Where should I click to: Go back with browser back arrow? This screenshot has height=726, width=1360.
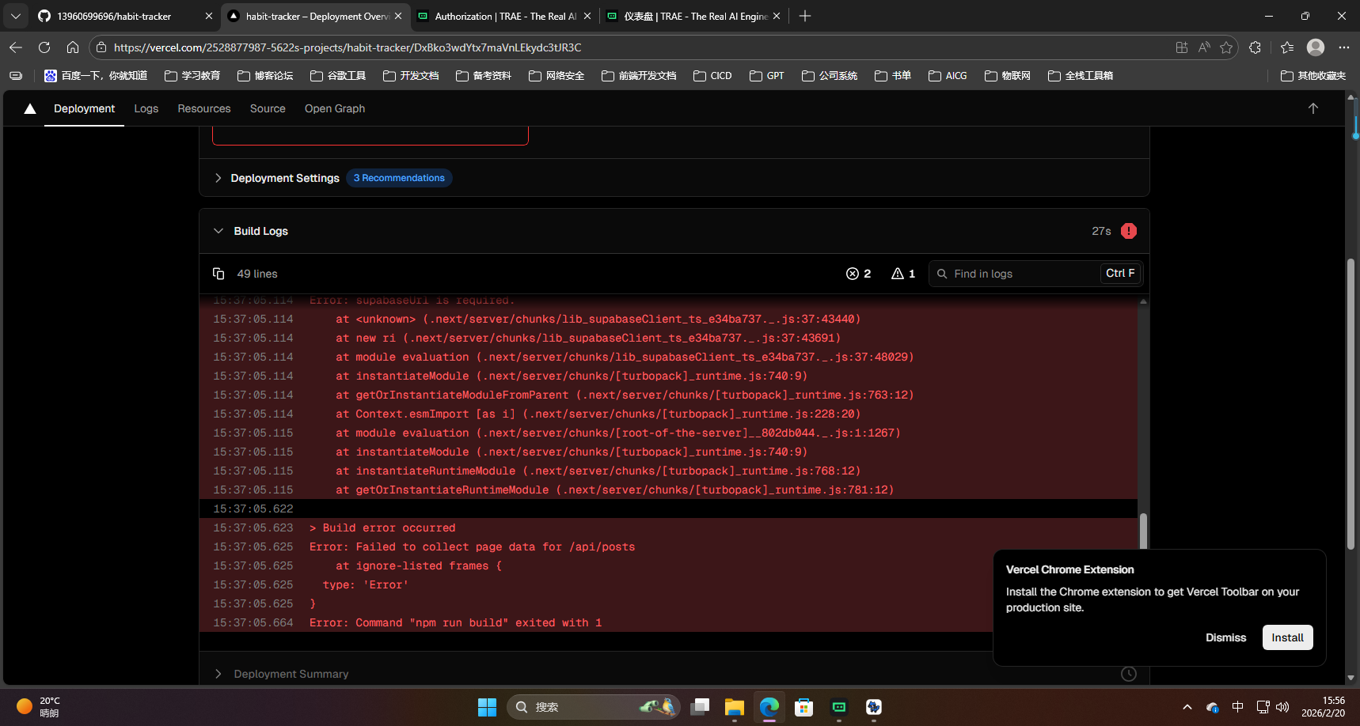(16, 47)
